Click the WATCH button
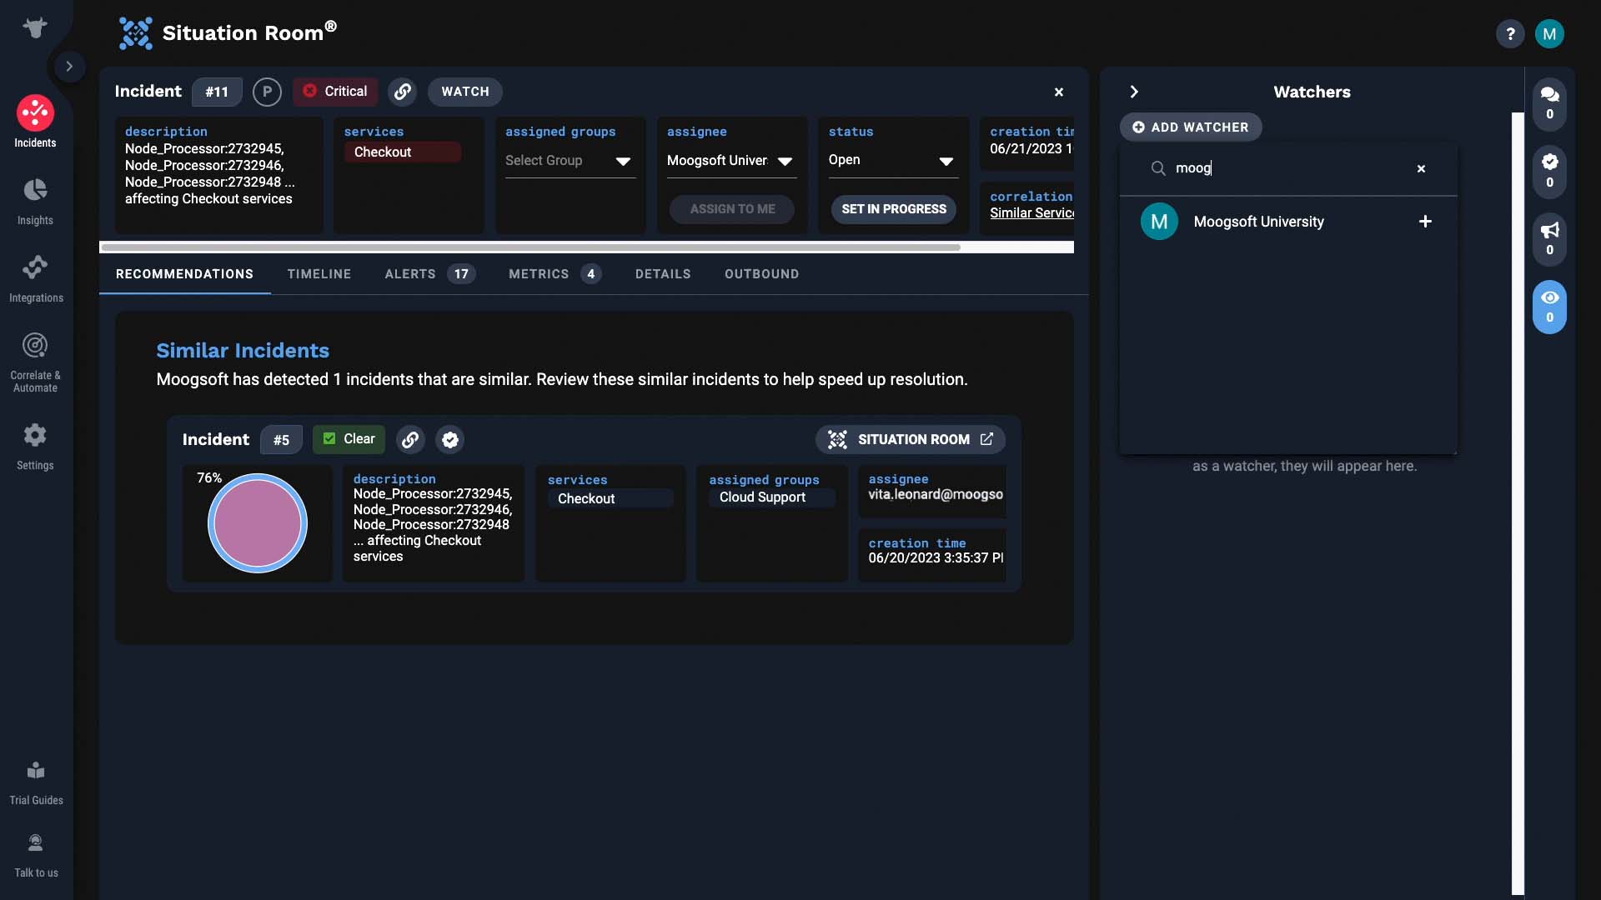 point(465,92)
